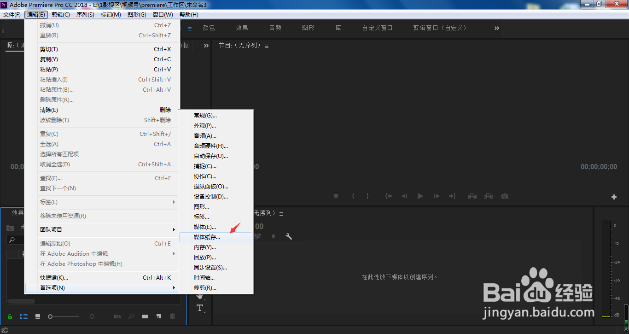Select the Type tool in the toolbar
This screenshot has height=334, width=629.
200,309
